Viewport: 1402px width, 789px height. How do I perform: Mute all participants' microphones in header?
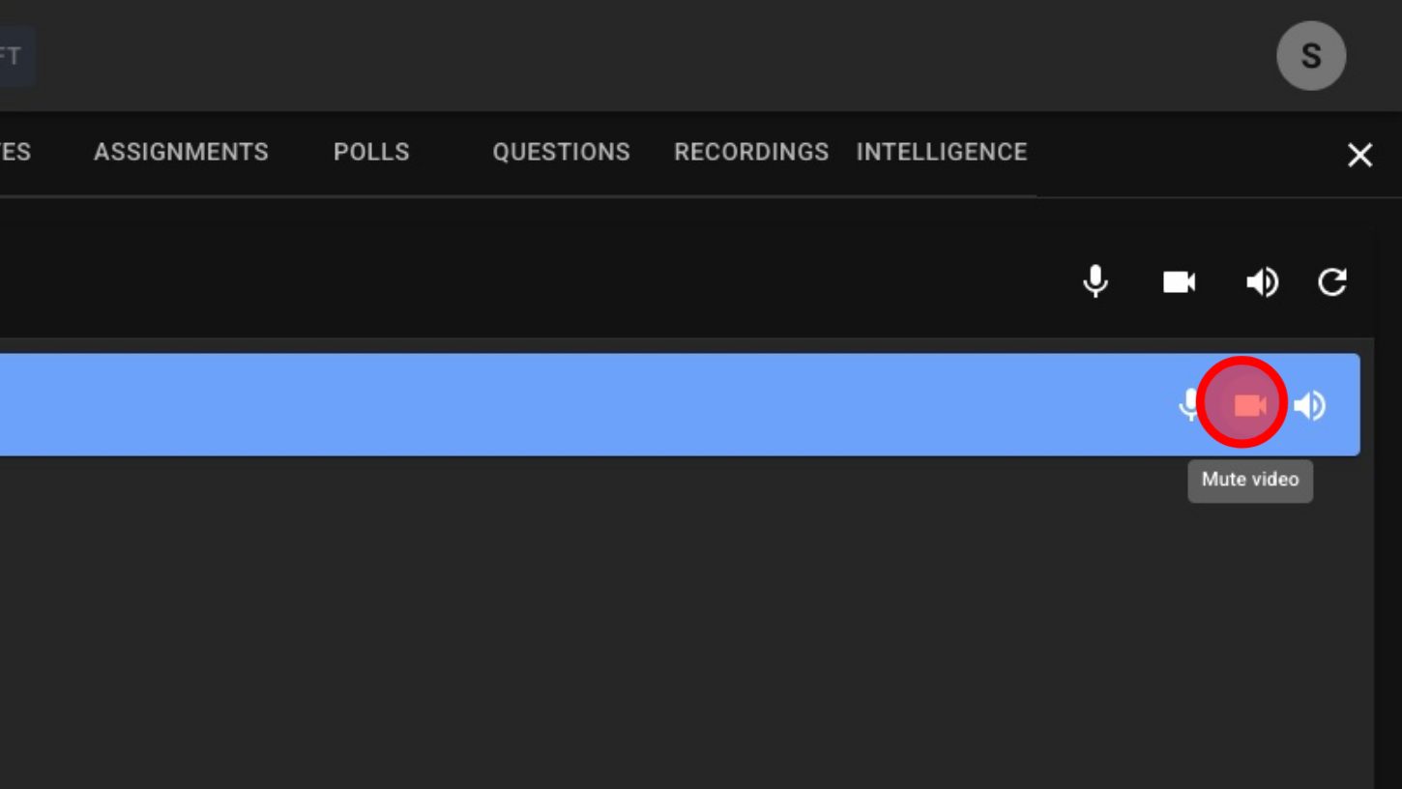(x=1095, y=281)
